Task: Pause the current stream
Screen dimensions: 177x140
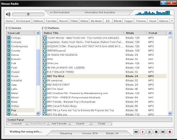Action: pyautogui.click(x=149, y=132)
